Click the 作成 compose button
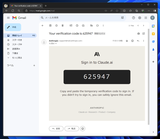This screenshot has width=160, height=139. [13, 27]
